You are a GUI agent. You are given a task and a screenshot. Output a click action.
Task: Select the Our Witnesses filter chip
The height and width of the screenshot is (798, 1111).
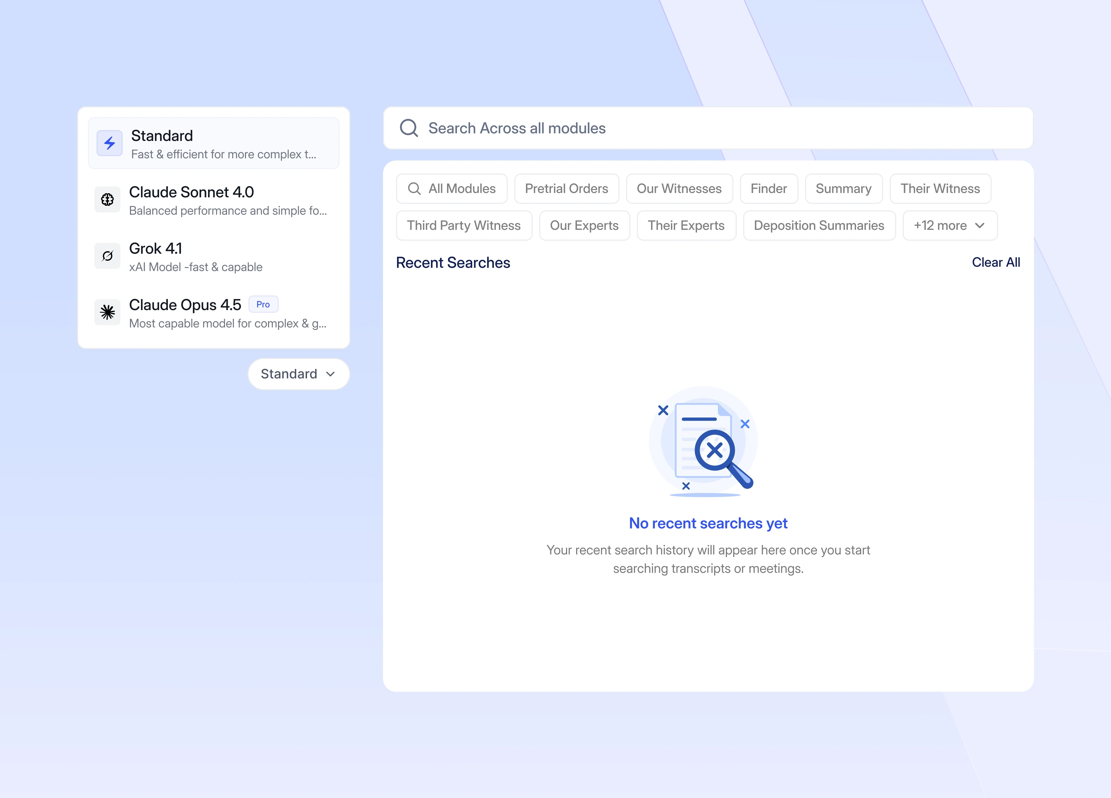(679, 189)
